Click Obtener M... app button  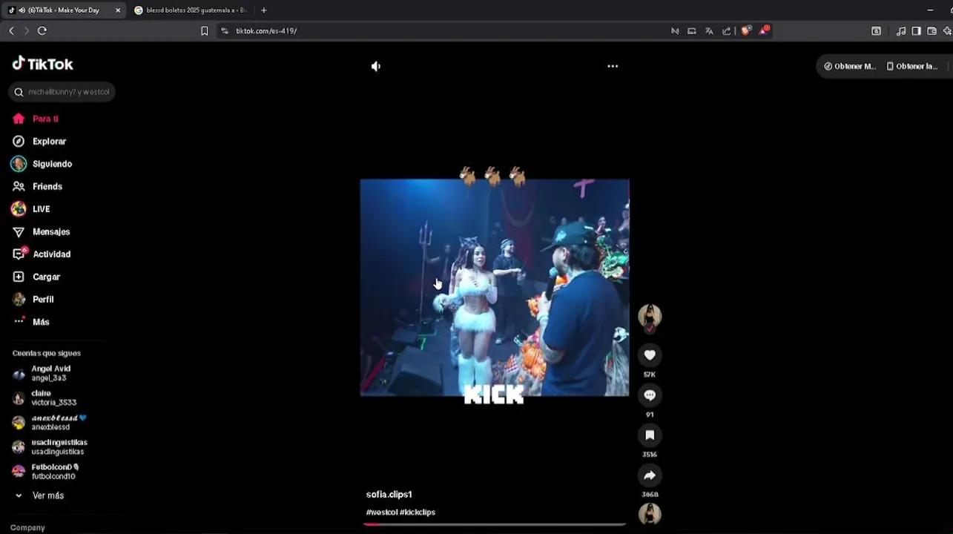point(849,66)
